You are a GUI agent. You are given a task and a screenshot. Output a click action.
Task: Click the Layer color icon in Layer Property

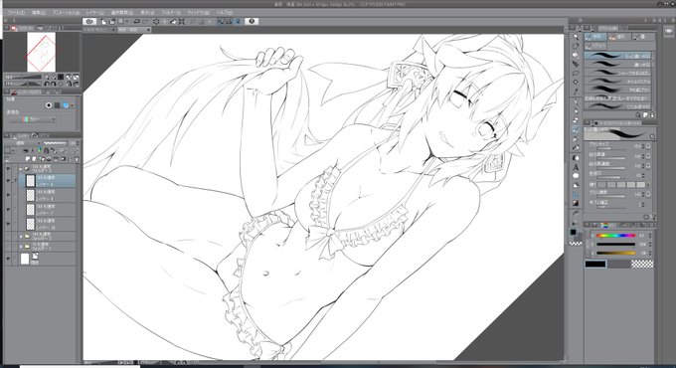pos(66,105)
